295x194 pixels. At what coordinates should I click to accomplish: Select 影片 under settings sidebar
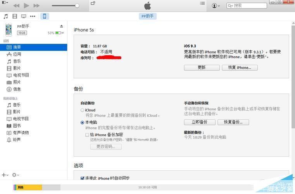(x=33, y=68)
